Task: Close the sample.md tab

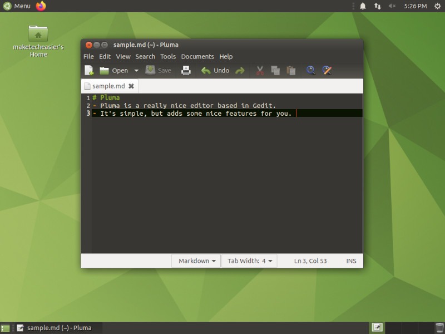Action: click(x=131, y=86)
